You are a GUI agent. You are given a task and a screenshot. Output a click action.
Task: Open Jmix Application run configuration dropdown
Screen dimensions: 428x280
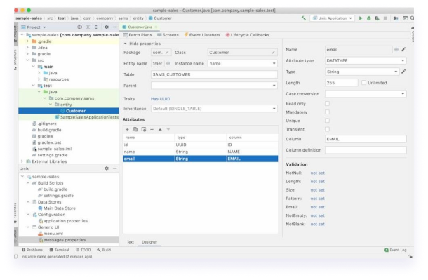(x=332, y=18)
